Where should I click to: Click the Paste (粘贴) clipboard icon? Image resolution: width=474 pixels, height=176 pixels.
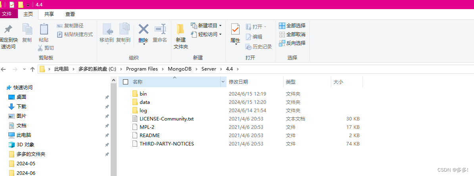tap(44, 30)
